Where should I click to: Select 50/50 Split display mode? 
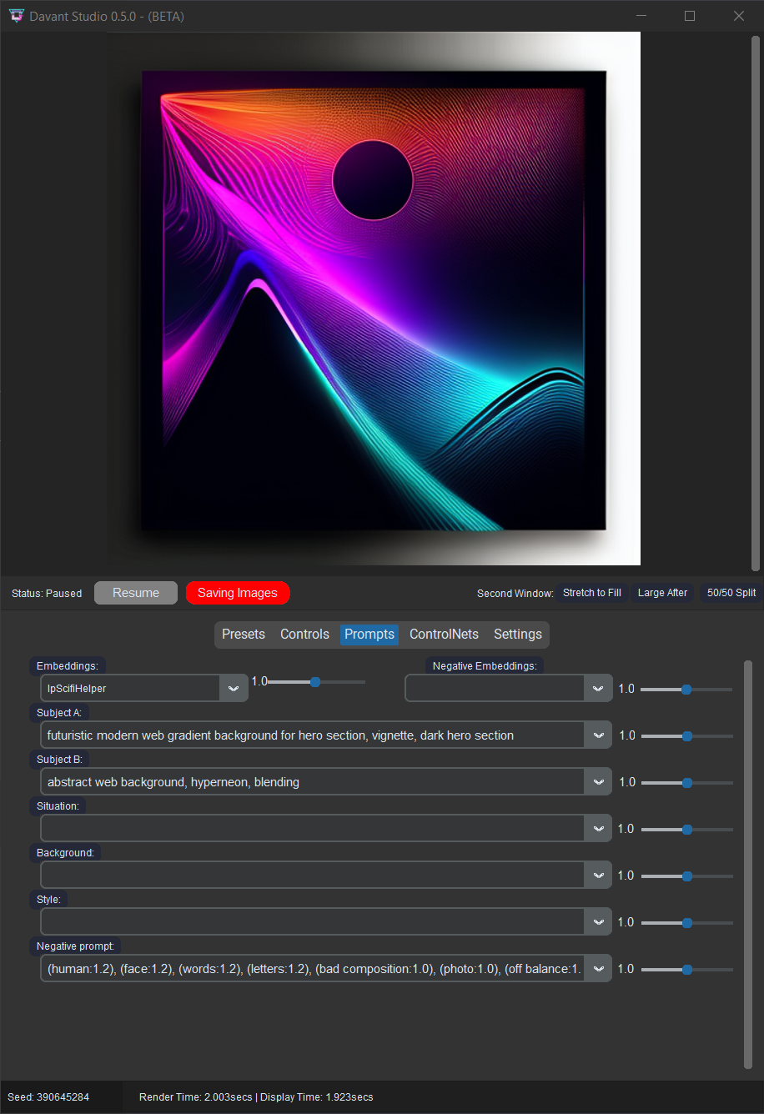click(731, 593)
